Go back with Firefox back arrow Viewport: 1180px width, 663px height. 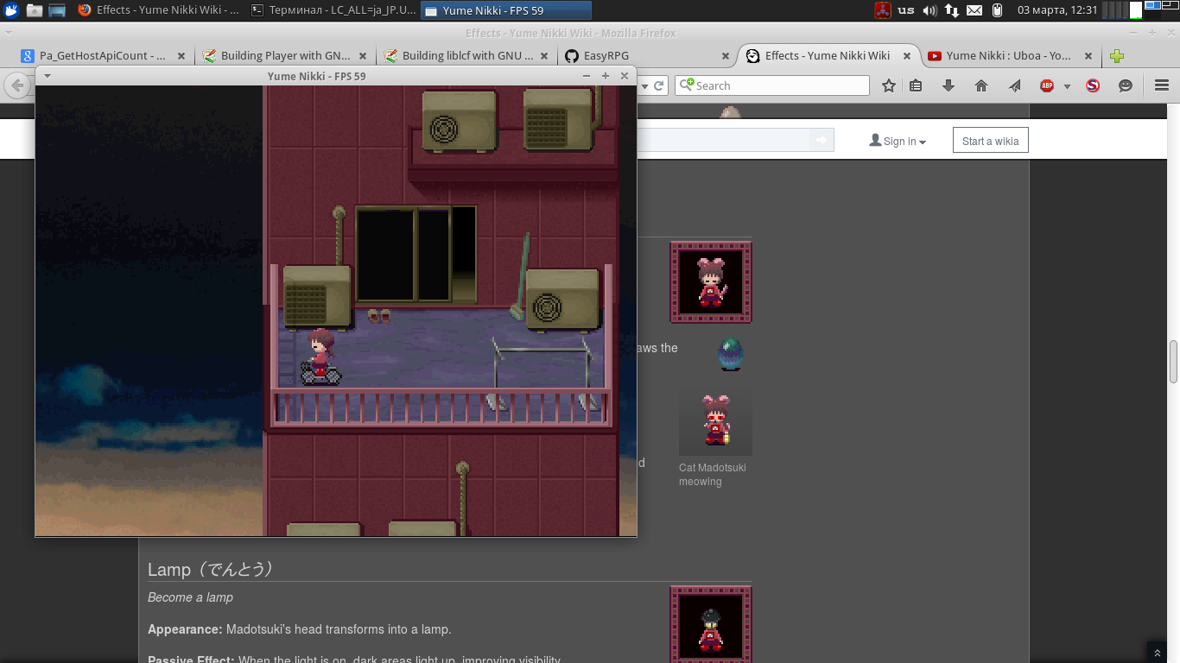pyautogui.click(x=17, y=85)
